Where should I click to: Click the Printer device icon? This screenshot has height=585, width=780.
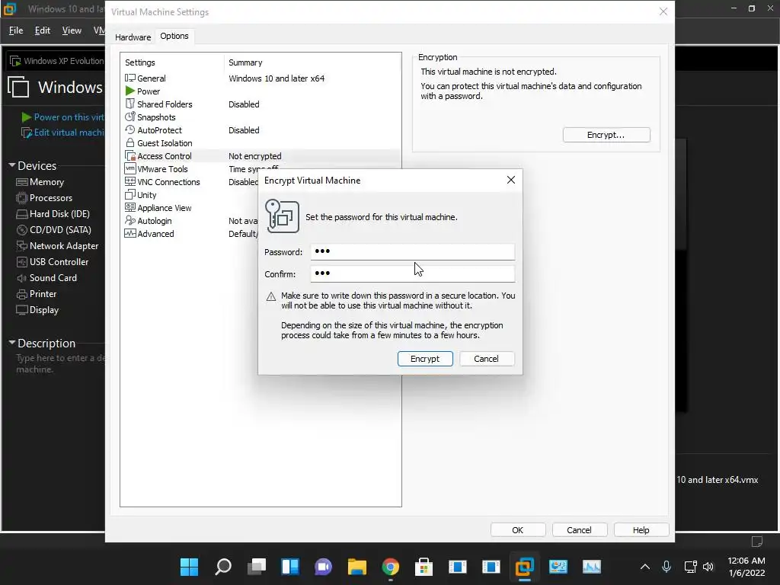pos(22,294)
